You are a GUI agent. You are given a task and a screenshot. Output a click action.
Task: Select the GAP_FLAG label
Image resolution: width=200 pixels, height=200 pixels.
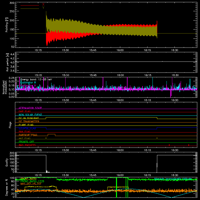pos(24,111)
